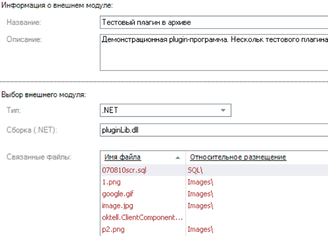Viewport: 328px width, 236px height.
Task: Select the image.jpg file entry
Action: (x=117, y=205)
